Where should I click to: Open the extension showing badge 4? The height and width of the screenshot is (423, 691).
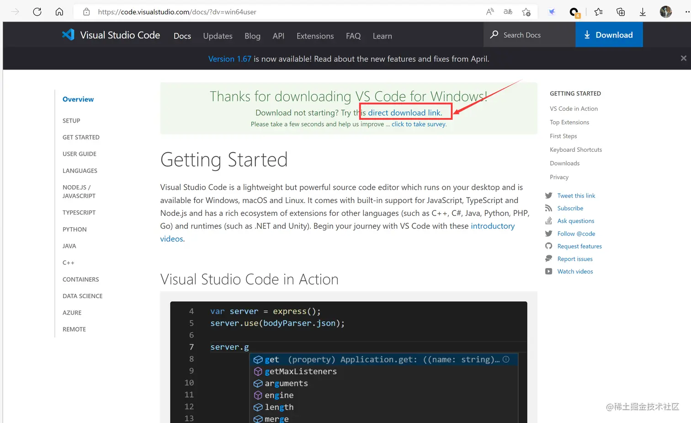574,11
